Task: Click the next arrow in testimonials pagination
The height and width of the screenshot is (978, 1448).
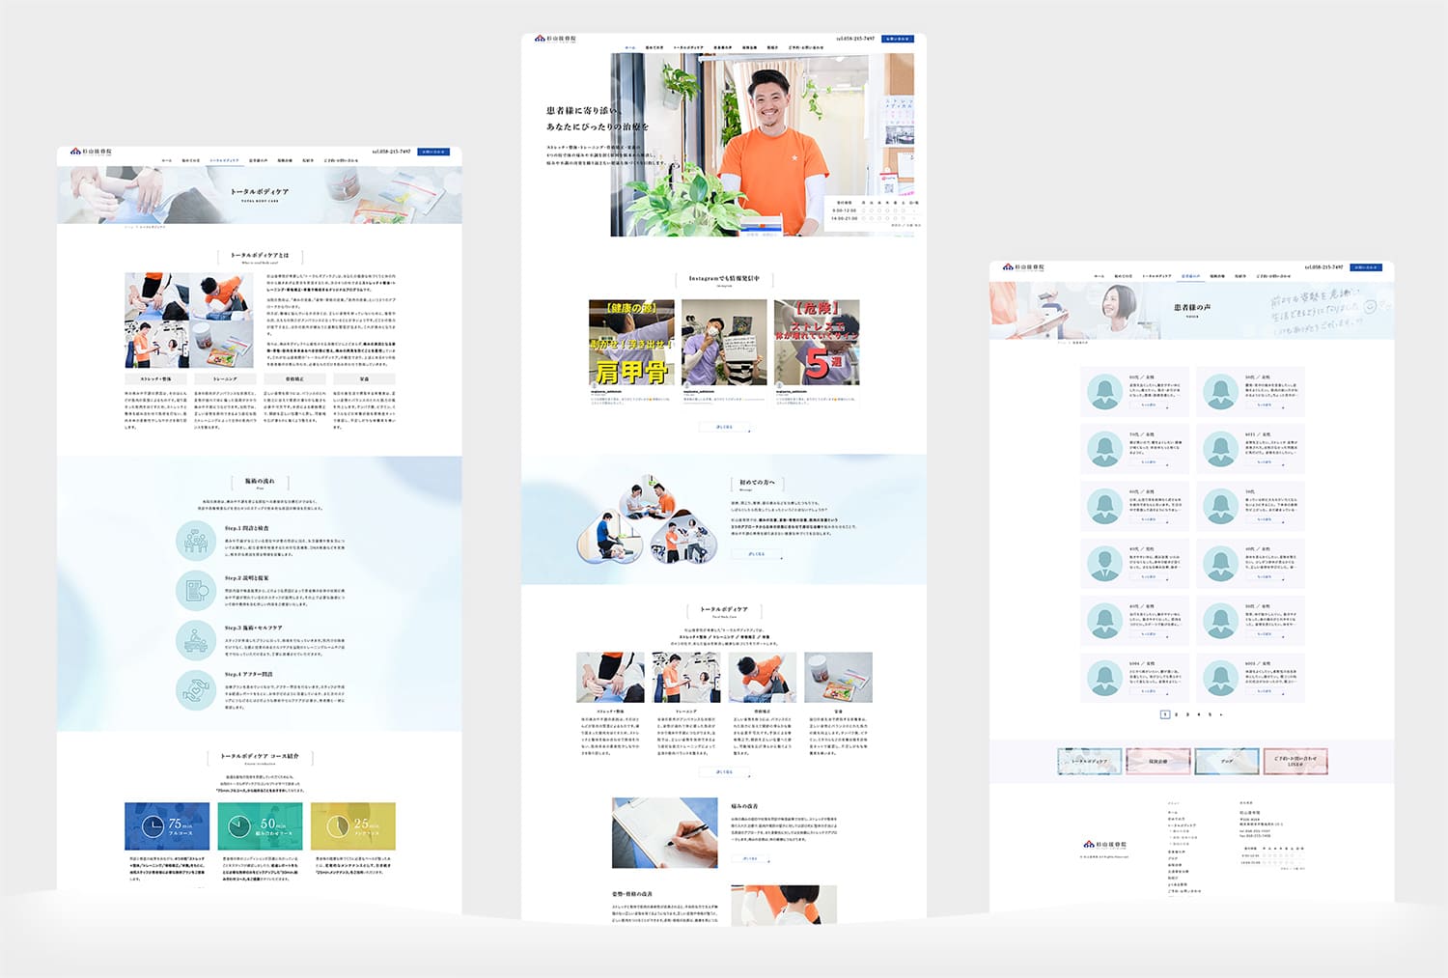Action: (x=1221, y=714)
